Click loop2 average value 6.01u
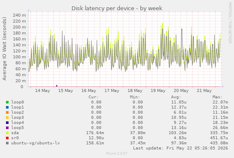Viewport: 234px width, 158px height. (x=180, y=112)
